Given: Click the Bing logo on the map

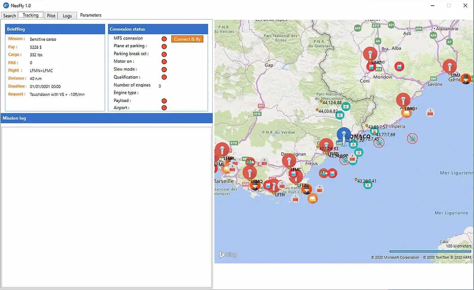Looking at the screenshot, I should [x=228, y=255].
